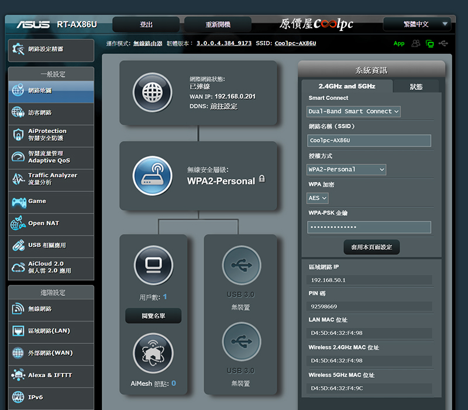Open AiProtection shield icon
468x410 pixels.
[18, 135]
